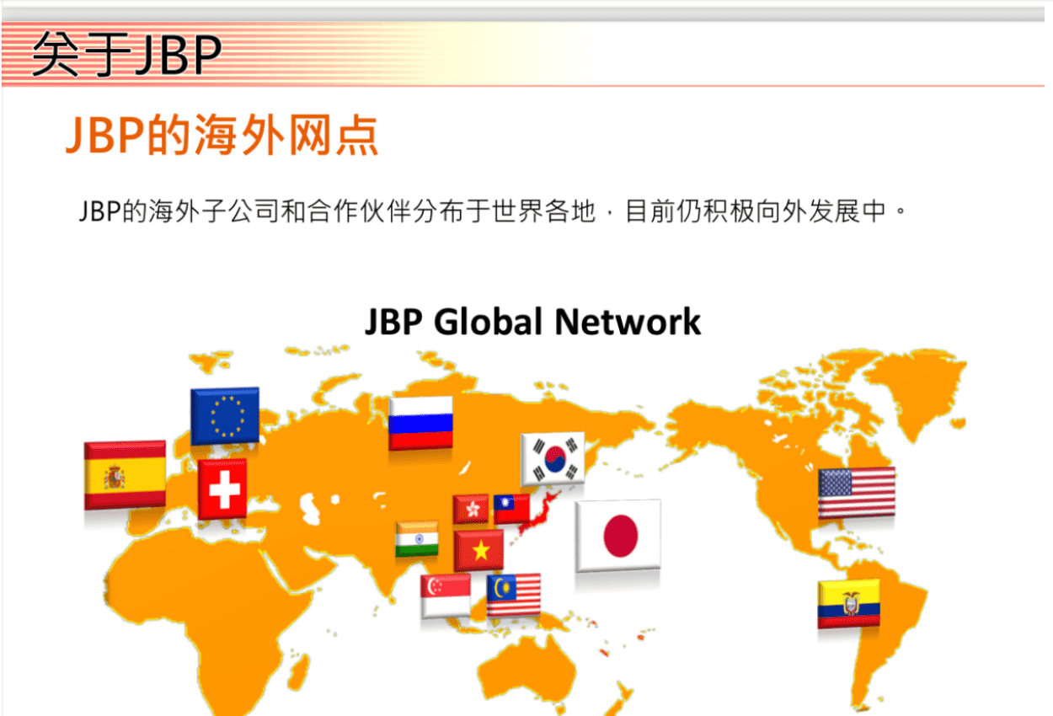Select the Russian flag icon
This screenshot has height=716, width=1053.
click(420, 422)
